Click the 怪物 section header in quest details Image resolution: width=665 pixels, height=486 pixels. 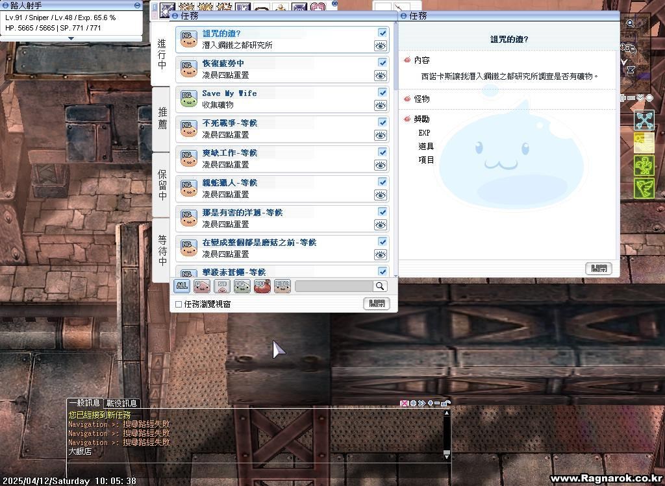(422, 99)
